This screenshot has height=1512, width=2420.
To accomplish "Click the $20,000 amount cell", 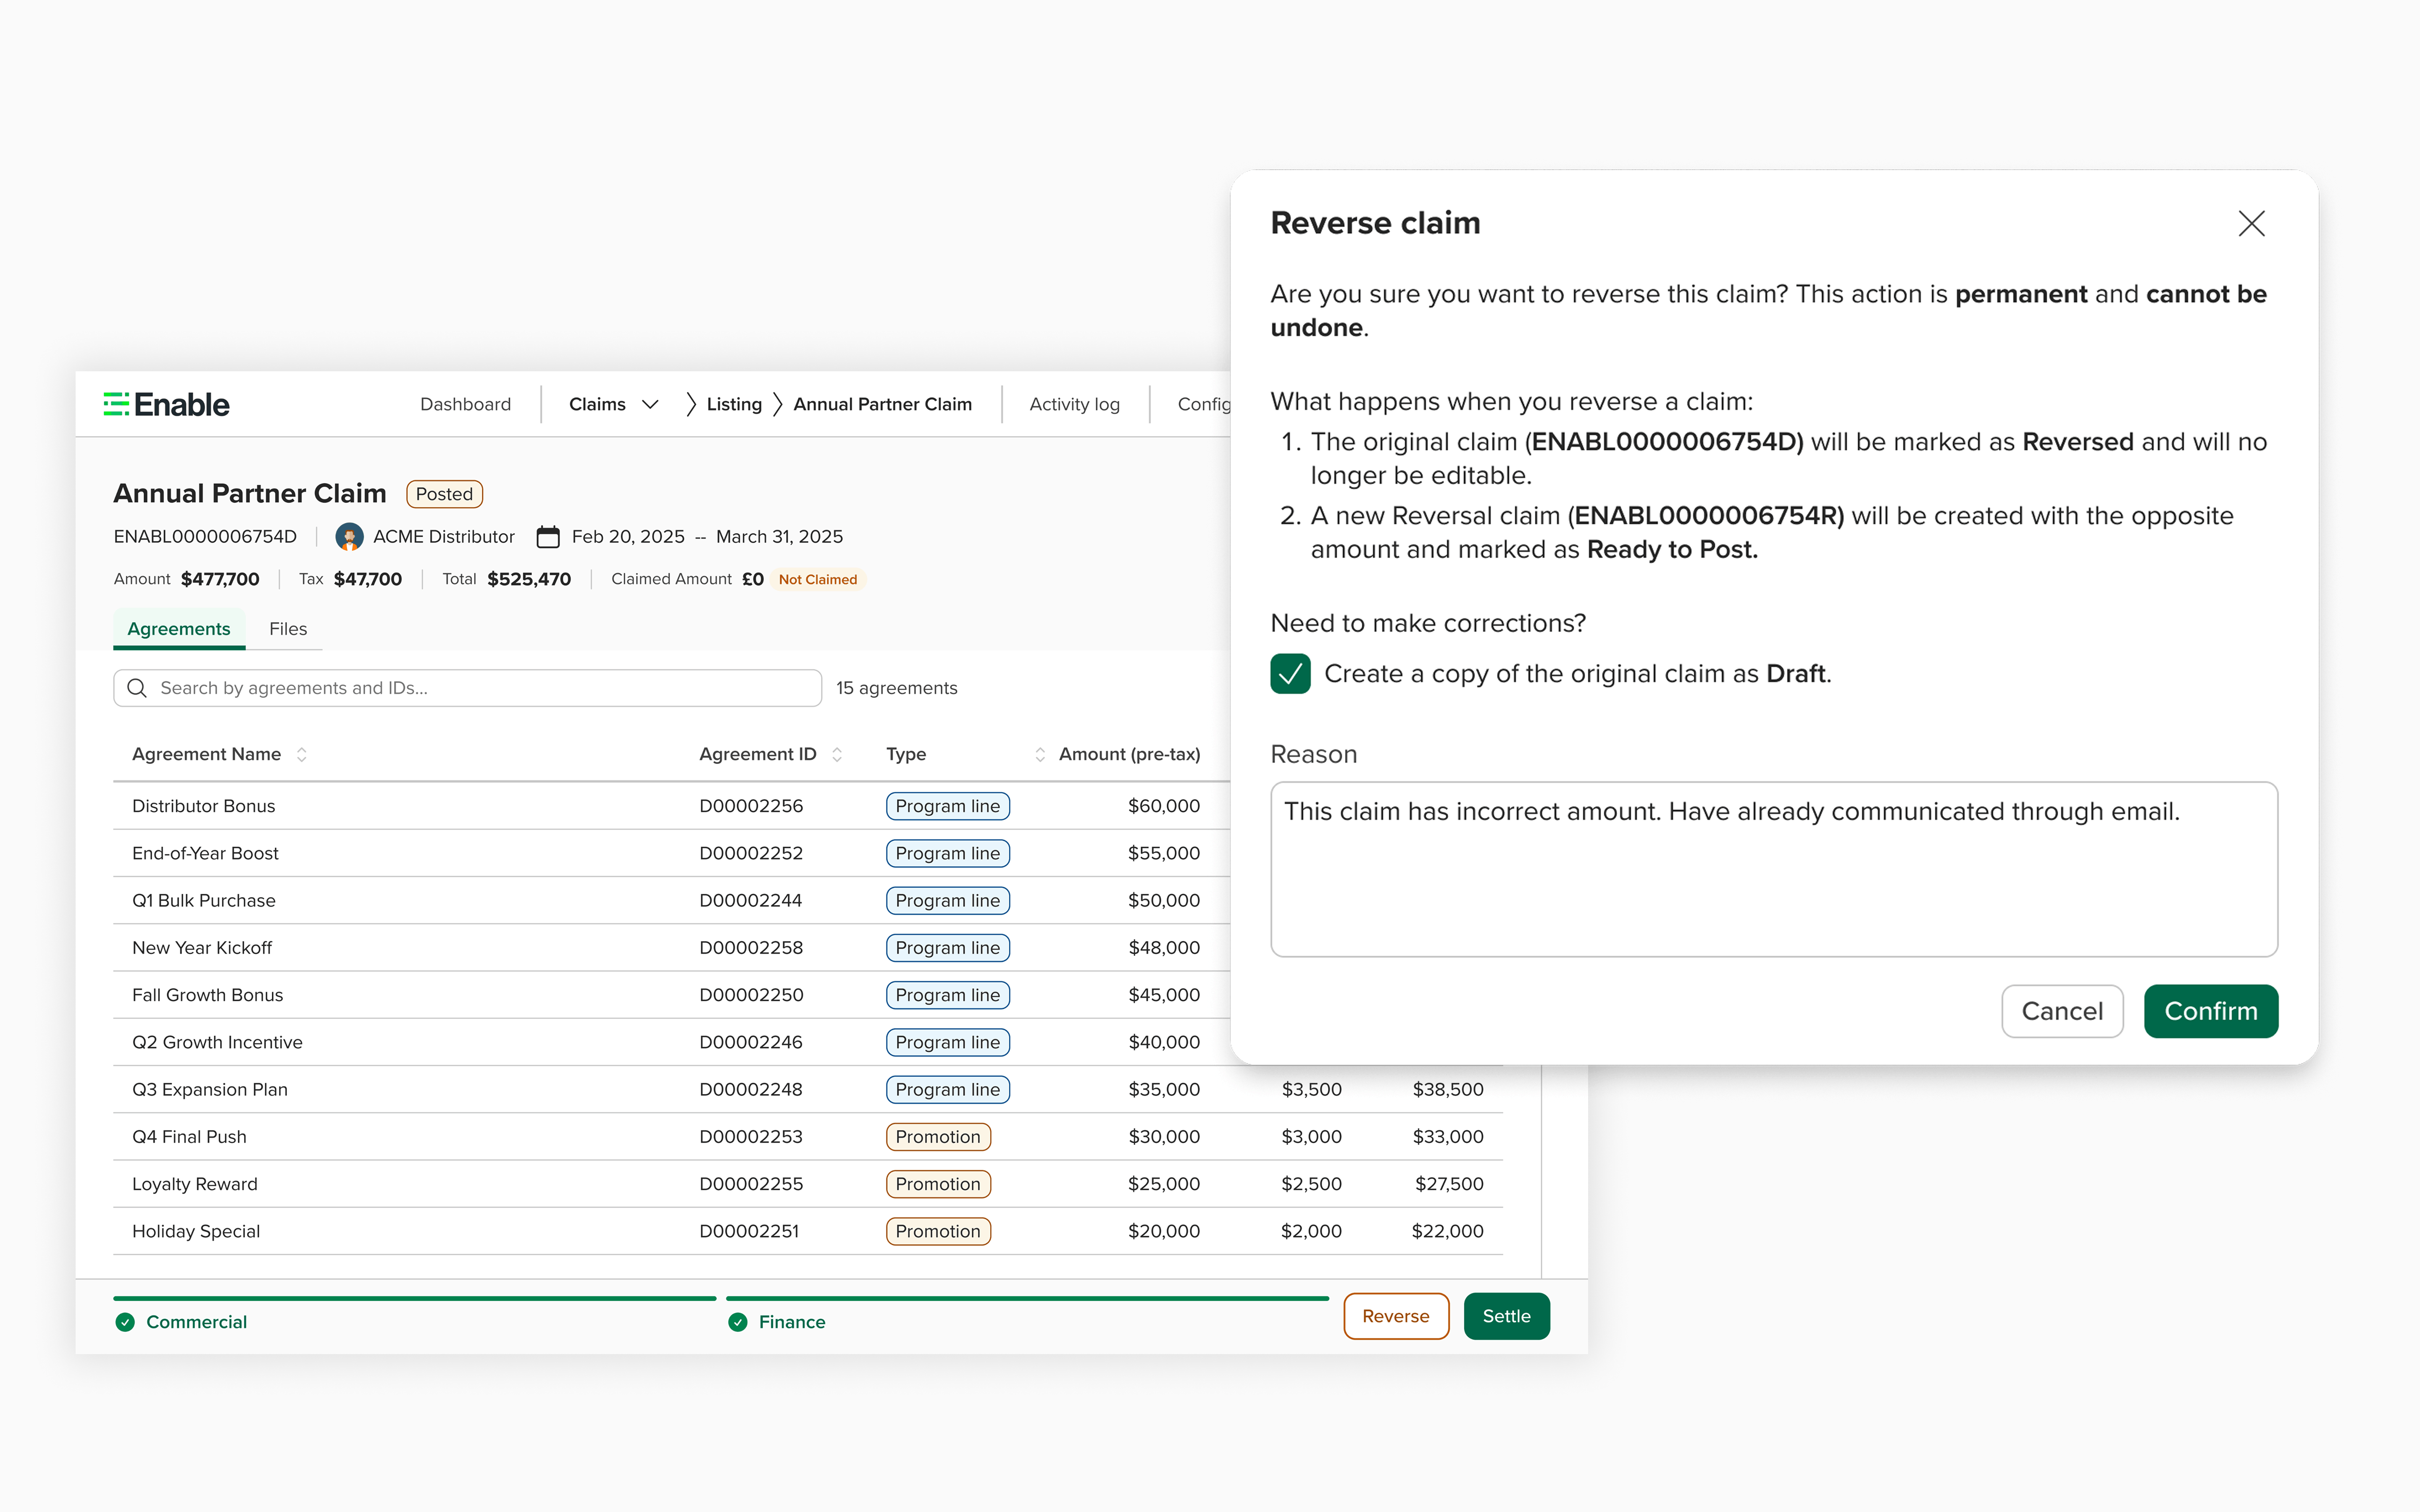I will (x=1164, y=1231).
